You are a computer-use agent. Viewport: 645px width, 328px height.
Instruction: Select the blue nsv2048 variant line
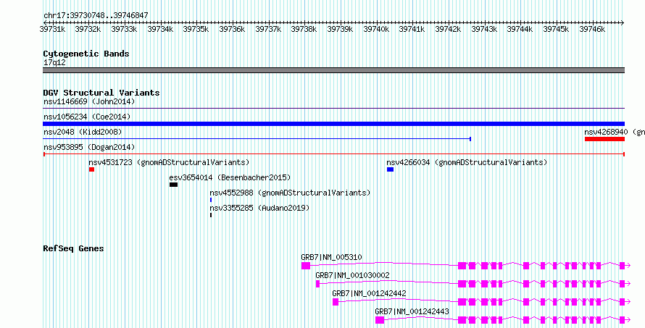point(257,139)
